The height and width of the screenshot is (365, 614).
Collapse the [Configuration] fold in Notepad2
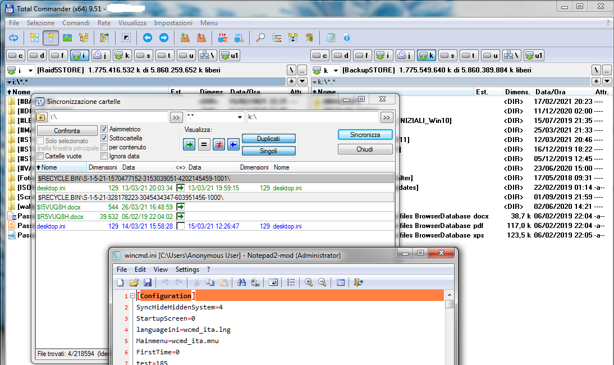(x=133, y=296)
